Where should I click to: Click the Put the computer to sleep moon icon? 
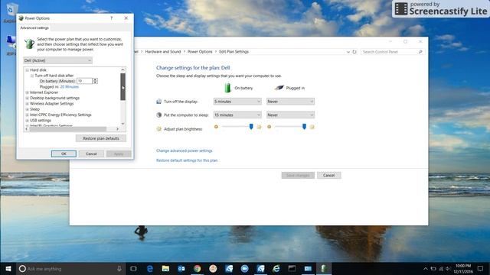coord(158,115)
